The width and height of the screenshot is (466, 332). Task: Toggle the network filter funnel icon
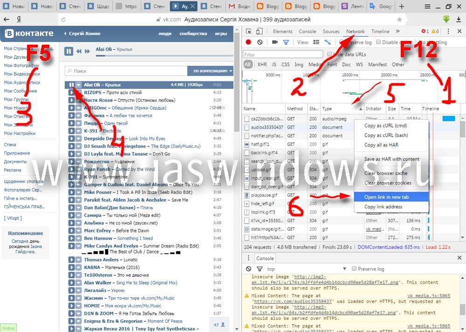tap(286, 42)
